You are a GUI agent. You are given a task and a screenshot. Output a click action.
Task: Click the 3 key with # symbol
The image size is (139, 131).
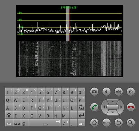[x=25, y=91]
